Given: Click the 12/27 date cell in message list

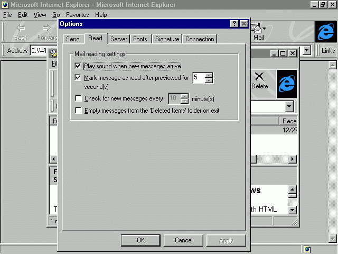Looking at the screenshot, I should [289, 130].
